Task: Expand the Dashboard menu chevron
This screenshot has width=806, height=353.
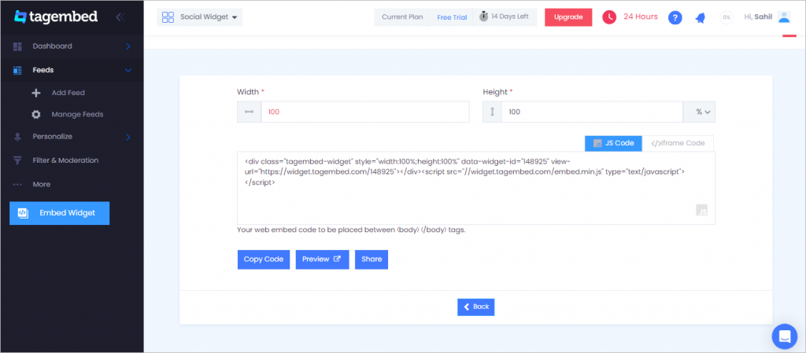Action: pos(128,46)
